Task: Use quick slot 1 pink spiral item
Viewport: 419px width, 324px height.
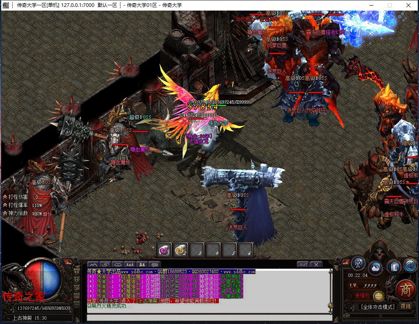Action: [x=164, y=250]
